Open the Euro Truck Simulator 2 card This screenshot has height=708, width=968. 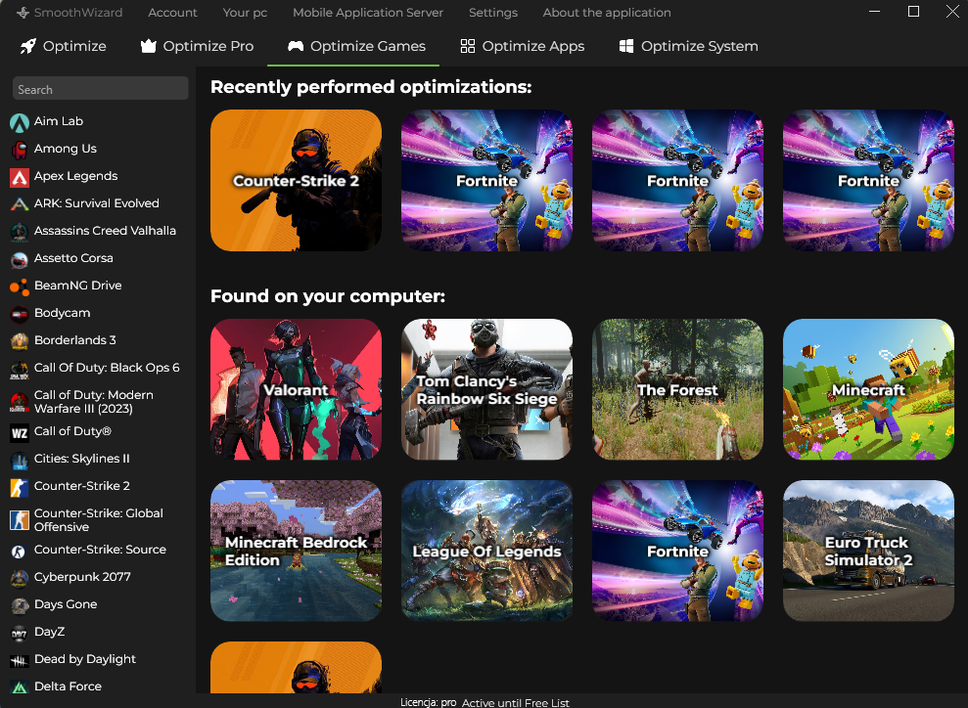pos(868,551)
